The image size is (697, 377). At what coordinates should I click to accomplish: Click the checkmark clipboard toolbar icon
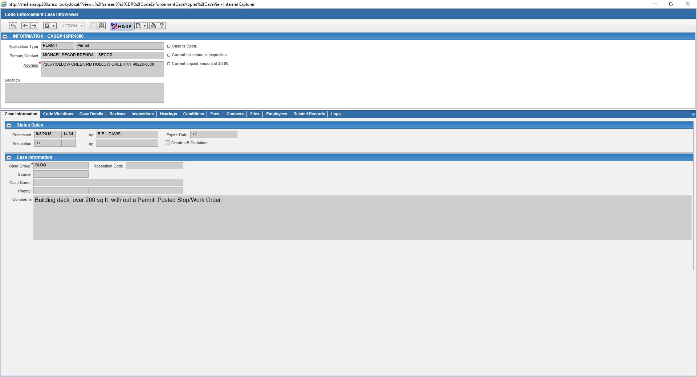(x=102, y=26)
